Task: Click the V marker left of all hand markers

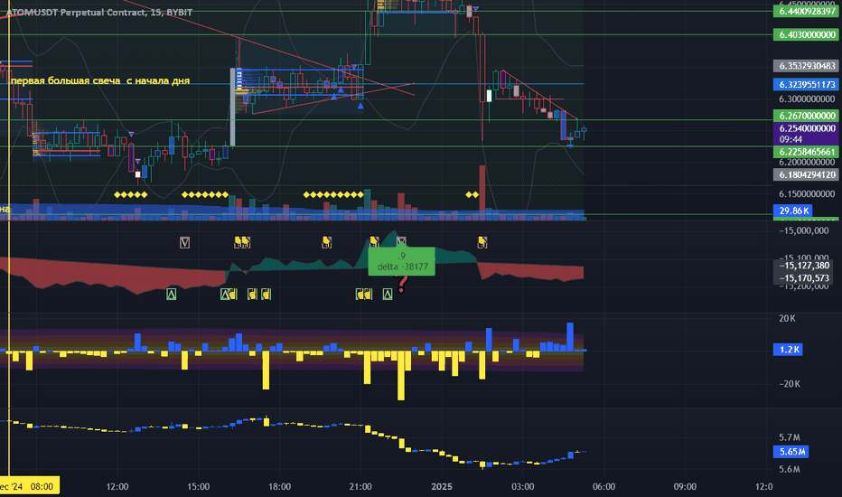Action: [x=184, y=243]
